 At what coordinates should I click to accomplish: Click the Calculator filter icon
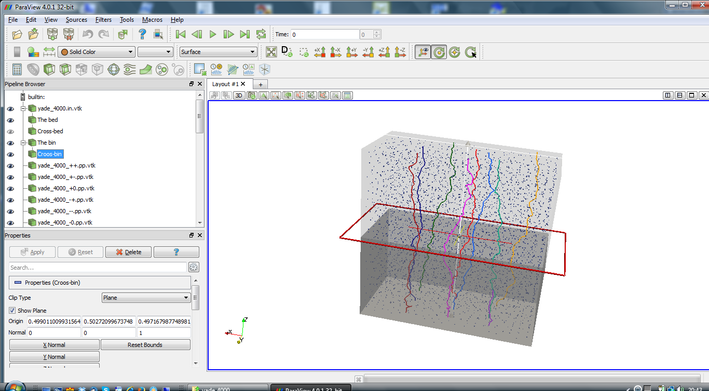[x=17, y=69]
